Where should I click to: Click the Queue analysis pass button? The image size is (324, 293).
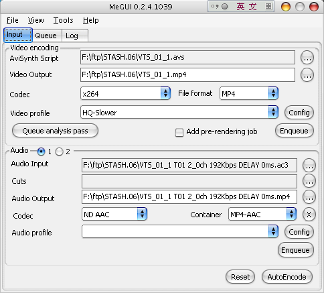pyautogui.click(x=55, y=131)
